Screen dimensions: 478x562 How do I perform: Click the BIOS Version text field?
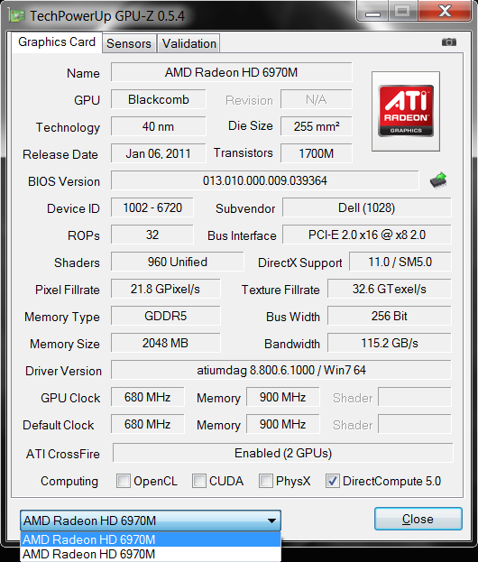265,180
